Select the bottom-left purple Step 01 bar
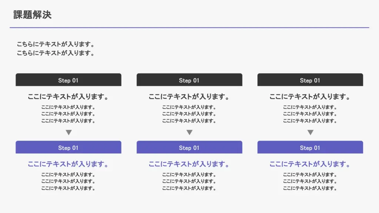 68,147
